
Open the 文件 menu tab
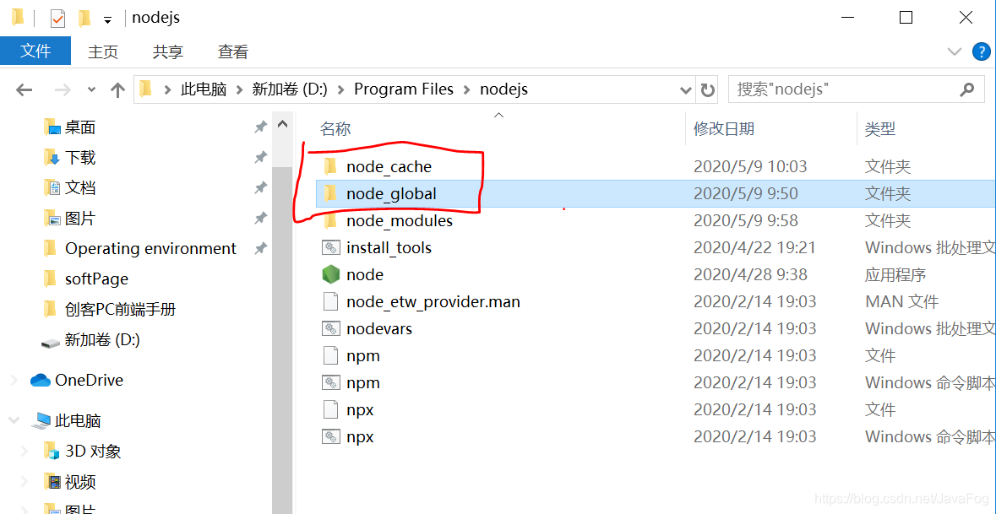coord(35,51)
